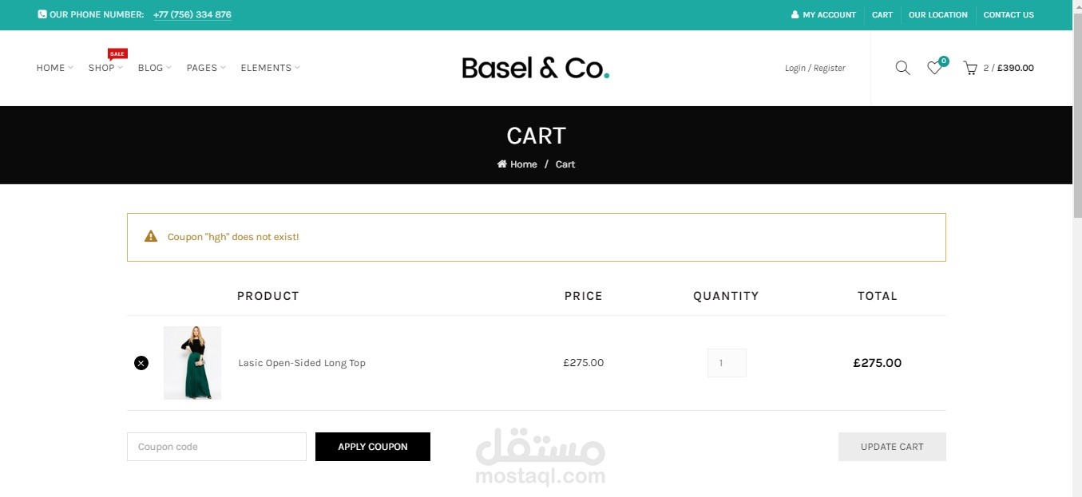Go to Login / Register
Viewport: 1082px width, 497px height.
[x=814, y=69]
